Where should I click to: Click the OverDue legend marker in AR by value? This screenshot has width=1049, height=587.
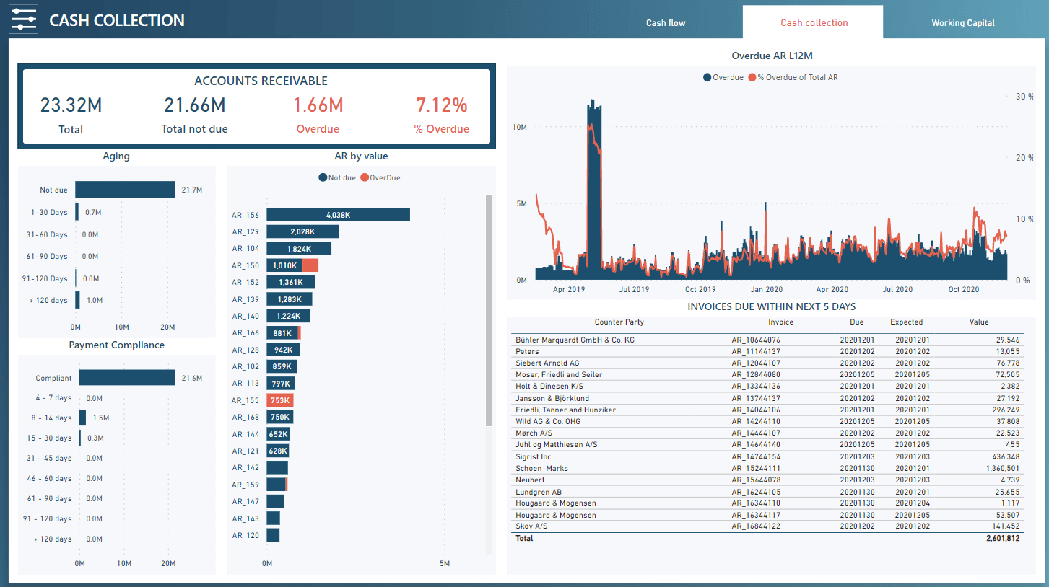[365, 177]
